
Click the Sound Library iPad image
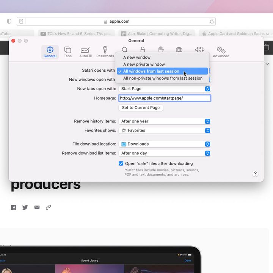point(100,259)
